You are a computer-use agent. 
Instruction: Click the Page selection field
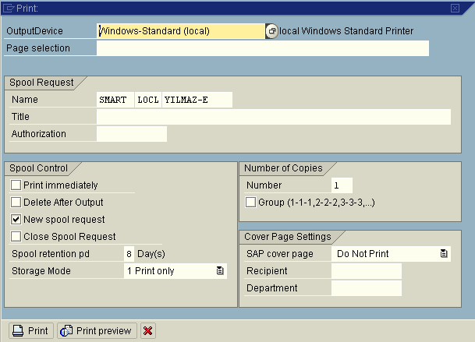click(263, 48)
